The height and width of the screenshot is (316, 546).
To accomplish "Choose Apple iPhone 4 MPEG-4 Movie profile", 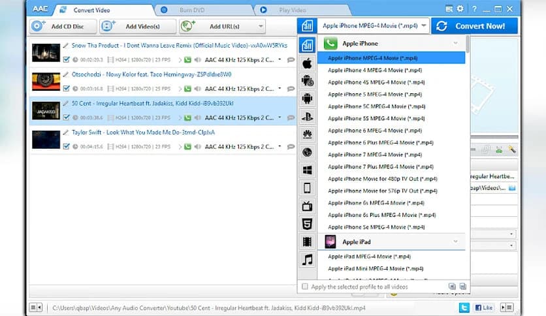I will tap(391, 70).
